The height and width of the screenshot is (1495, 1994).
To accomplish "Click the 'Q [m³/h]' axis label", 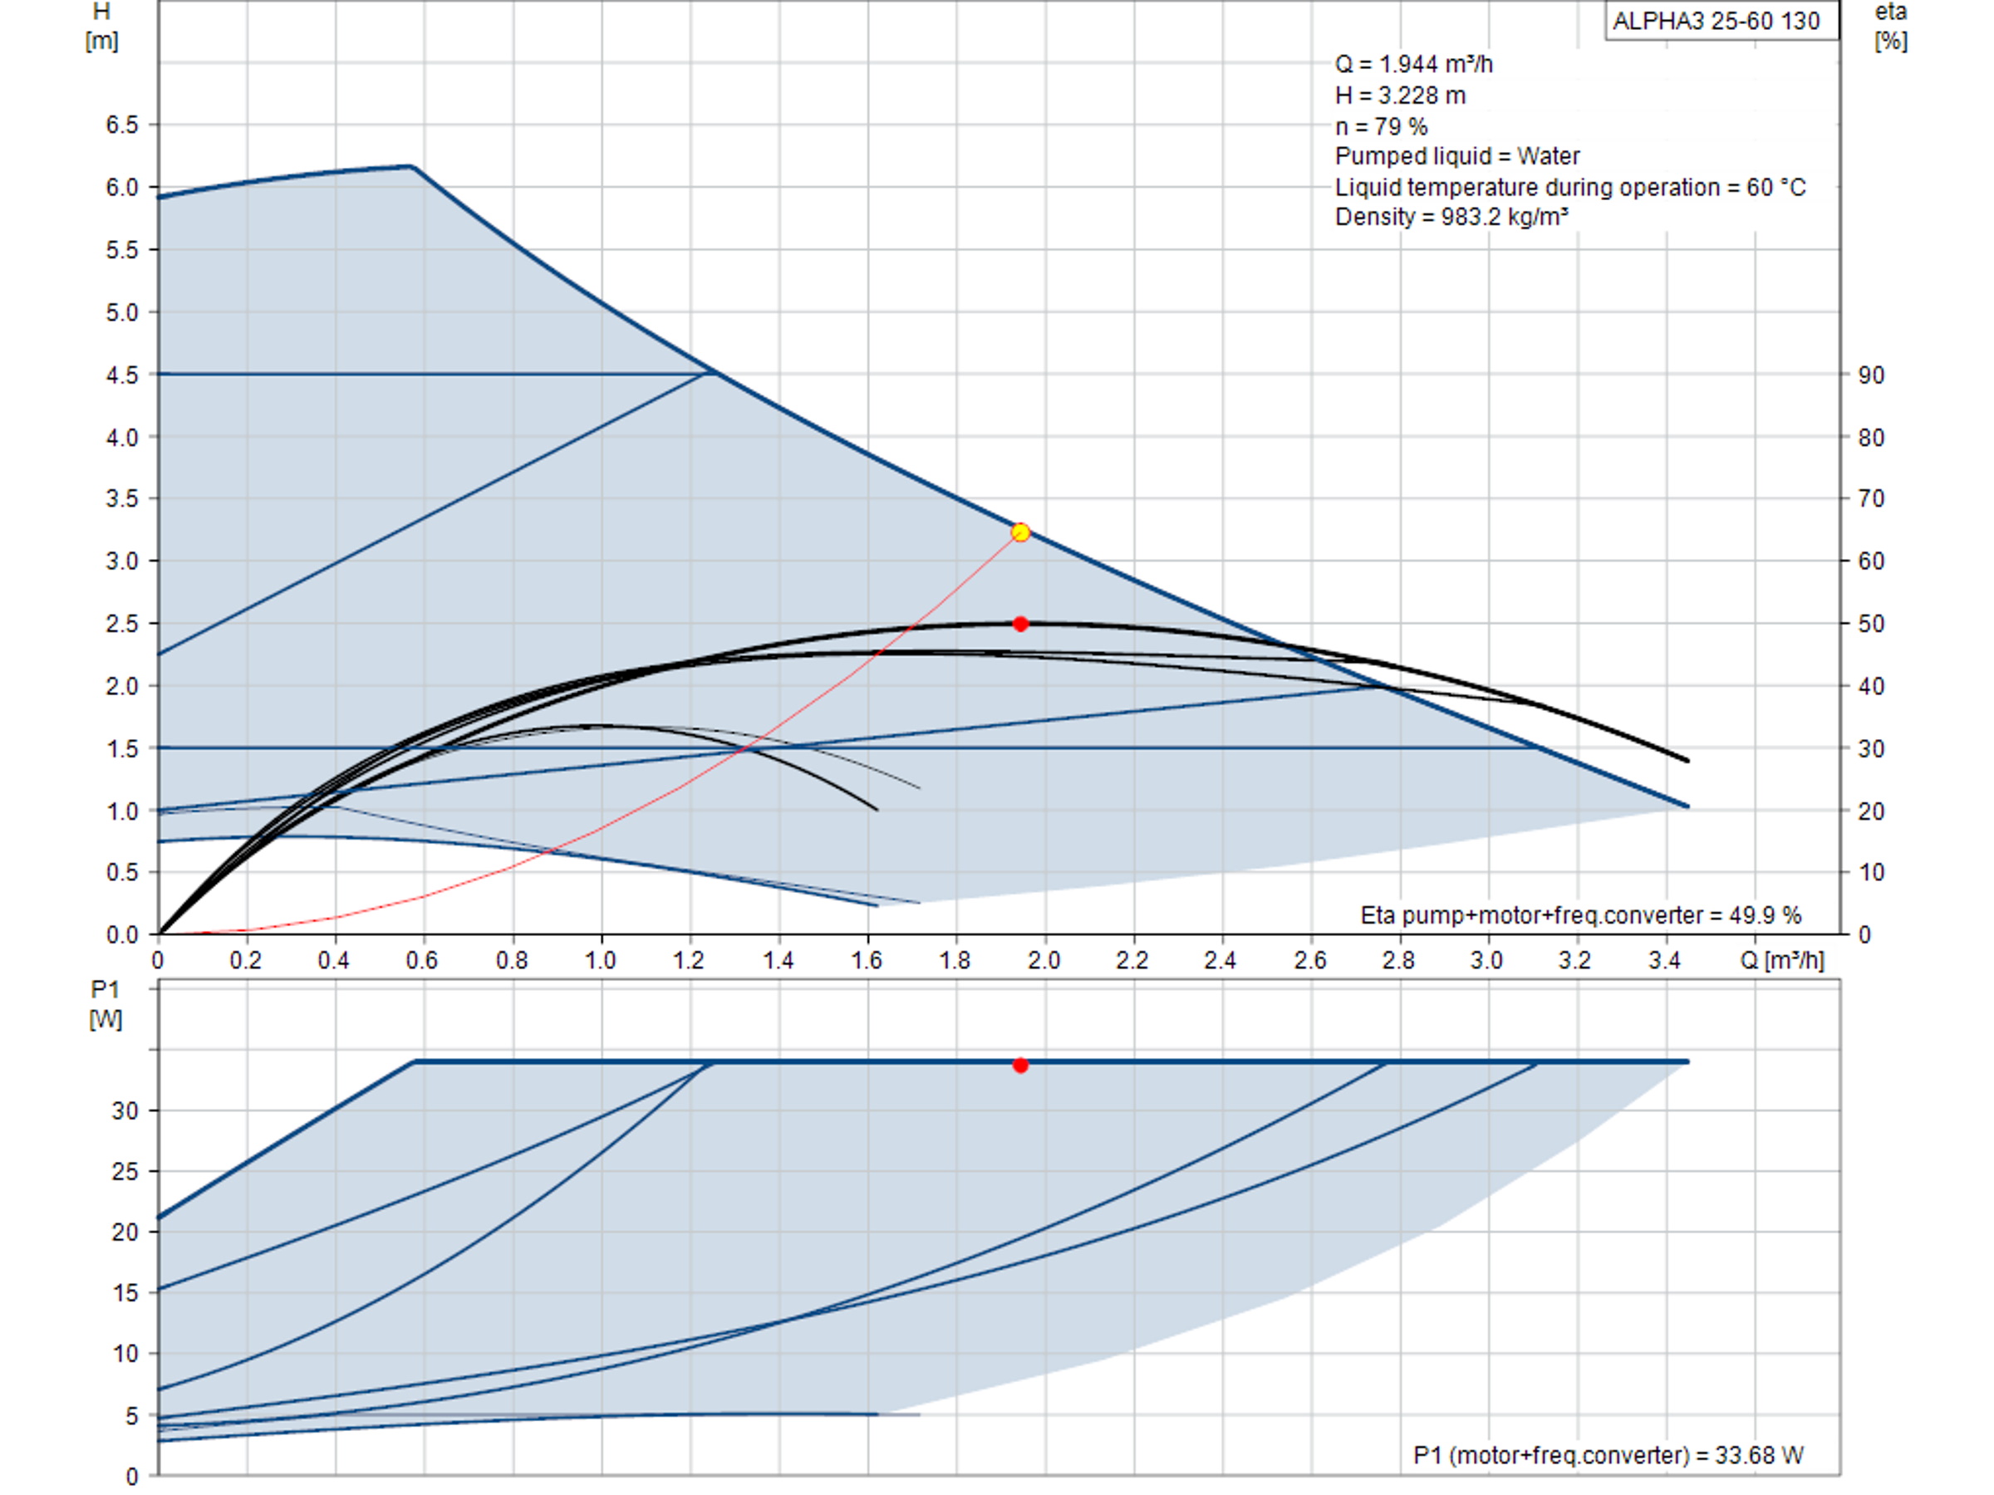I will pyautogui.click(x=1781, y=961).
